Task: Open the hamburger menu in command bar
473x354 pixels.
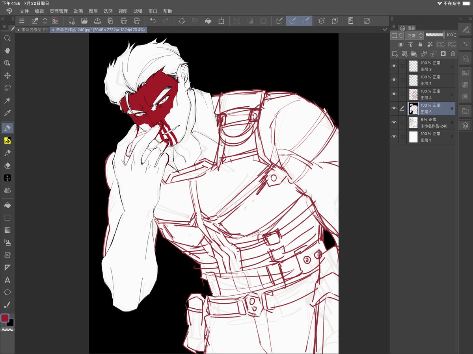Action: (22, 21)
